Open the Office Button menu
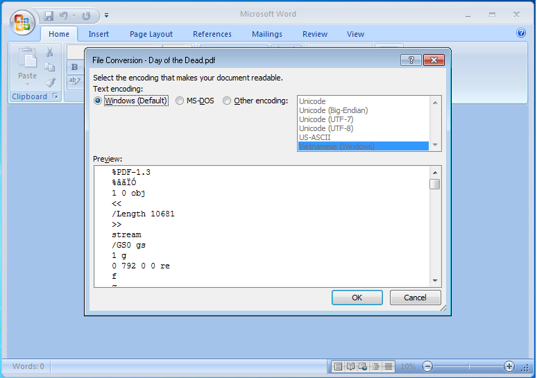This screenshot has height=378, width=537. 22,22
